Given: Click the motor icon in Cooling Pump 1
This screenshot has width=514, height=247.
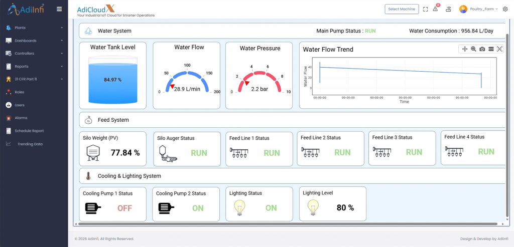Looking at the screenshot, I should tap(93, 208).
